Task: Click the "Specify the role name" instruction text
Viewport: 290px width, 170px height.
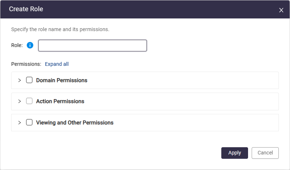Action: click(60, 29)
